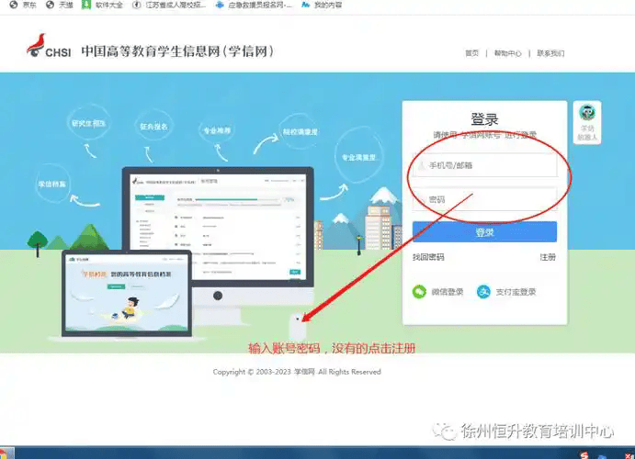Open the 江苏省成人高校 bookmark

click(x=169, y=5)
